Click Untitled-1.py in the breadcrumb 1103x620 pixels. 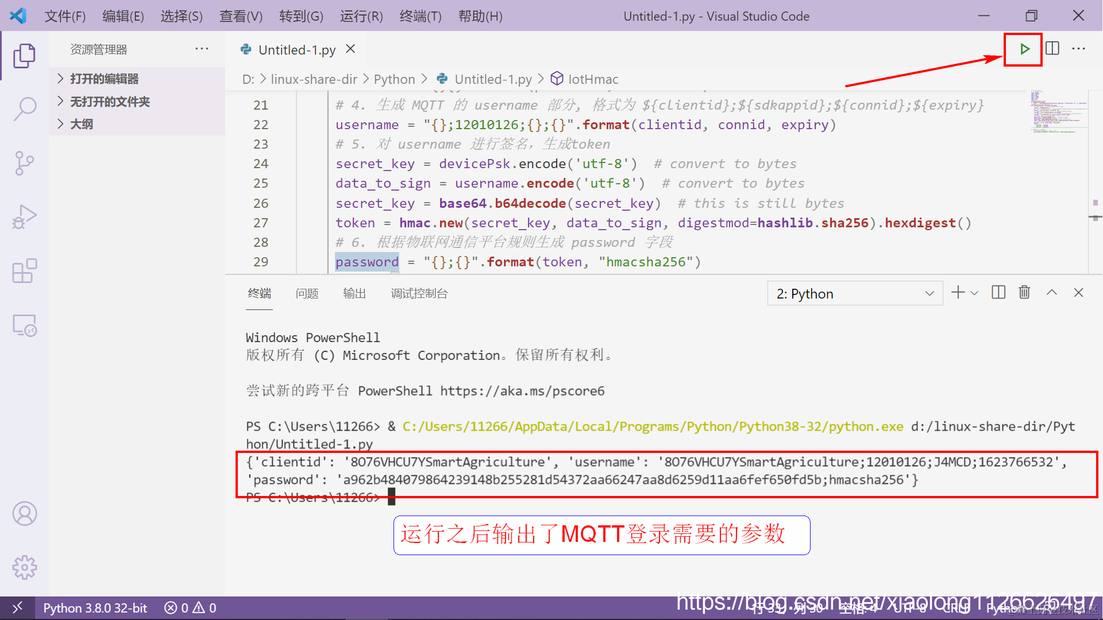(493, 79)
